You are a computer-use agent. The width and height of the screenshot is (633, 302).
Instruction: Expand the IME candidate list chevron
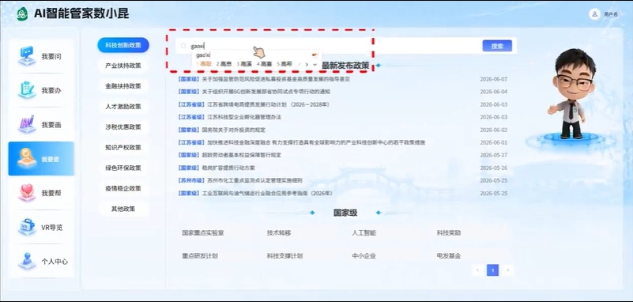[x=315, y=64]
